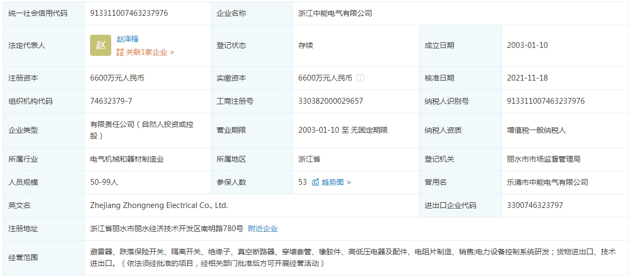Viewport: 636px width, 278px height.
Task: Click the registration authority 丽水市市场监督管理局
Action: tap(543, 159)
